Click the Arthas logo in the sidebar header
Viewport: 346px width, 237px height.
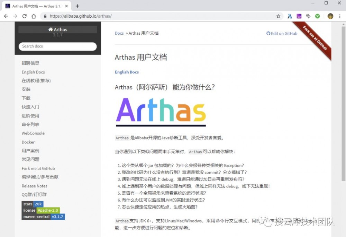point(57,29)
